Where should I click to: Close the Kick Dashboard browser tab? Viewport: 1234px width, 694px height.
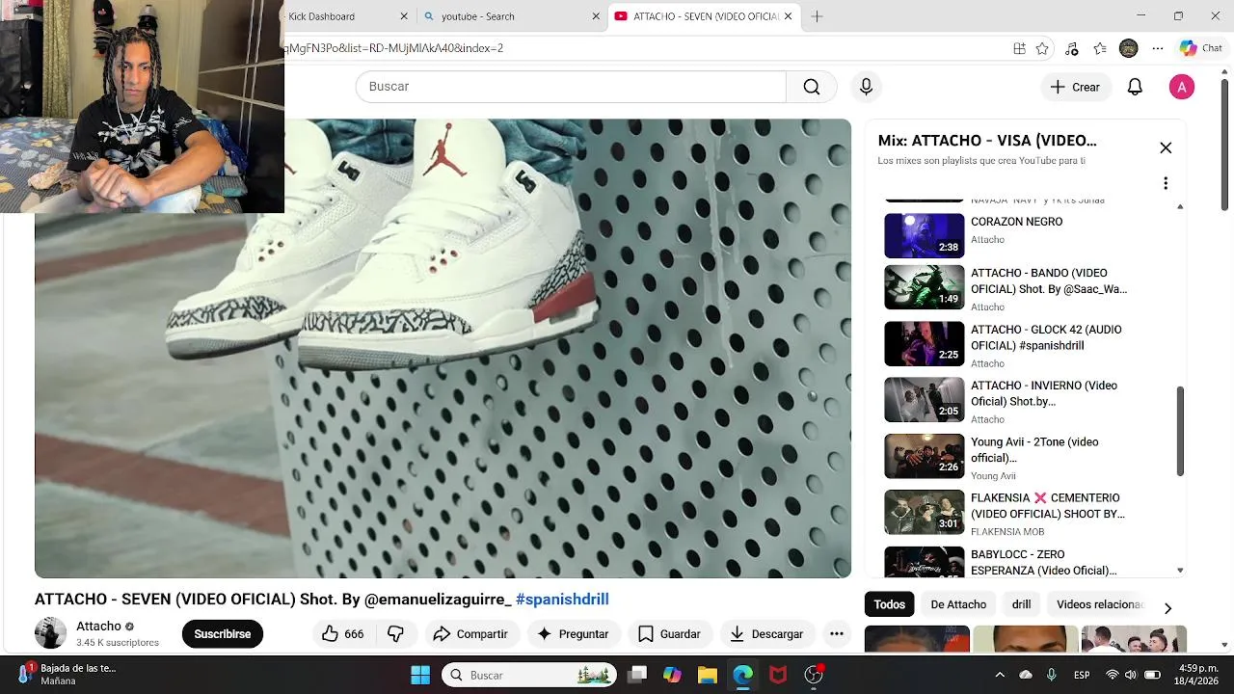point(404,16)
